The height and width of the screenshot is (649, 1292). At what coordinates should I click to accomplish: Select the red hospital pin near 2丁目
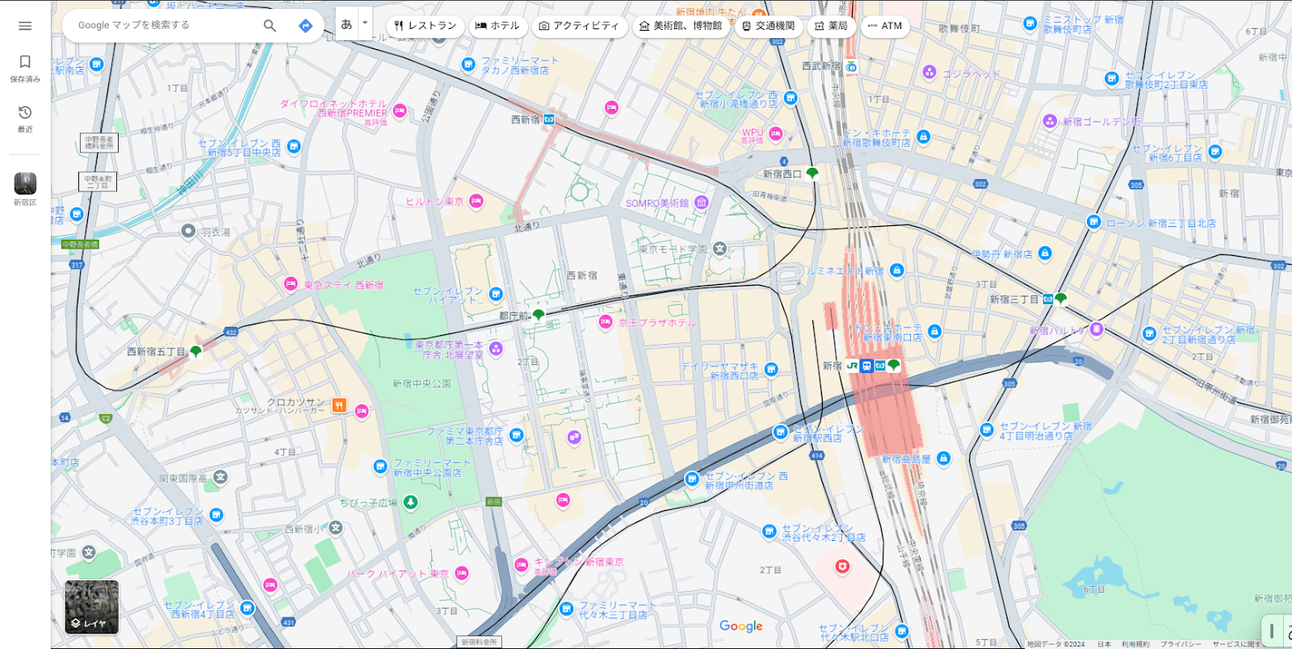tap(842, 567)
